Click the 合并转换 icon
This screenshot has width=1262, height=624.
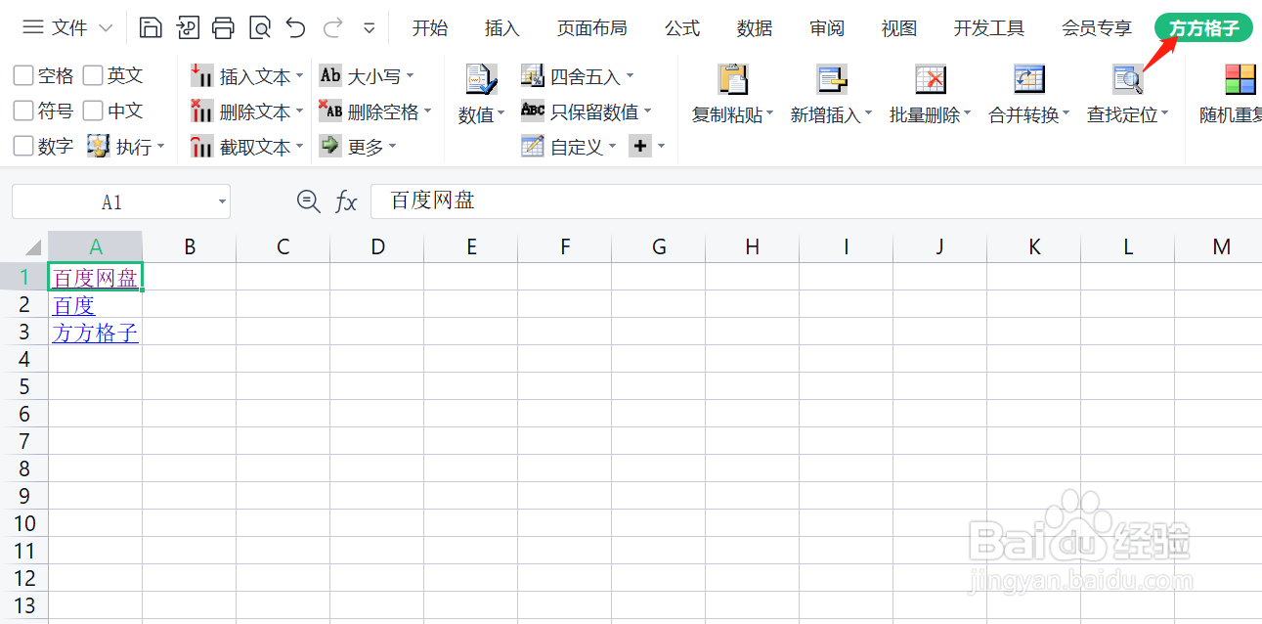click(x=1029, y=79)
